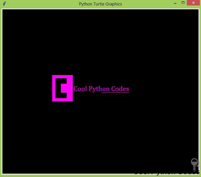Image resolution: width=201 pixels, height=177 pixels.
Task: Minimize the Python Turtle Graphics window
Action: click(175, 3)
